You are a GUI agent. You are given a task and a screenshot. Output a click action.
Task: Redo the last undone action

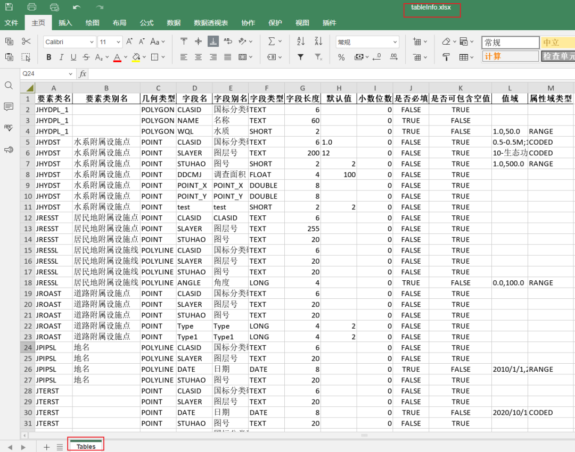(x=100, y=7)
